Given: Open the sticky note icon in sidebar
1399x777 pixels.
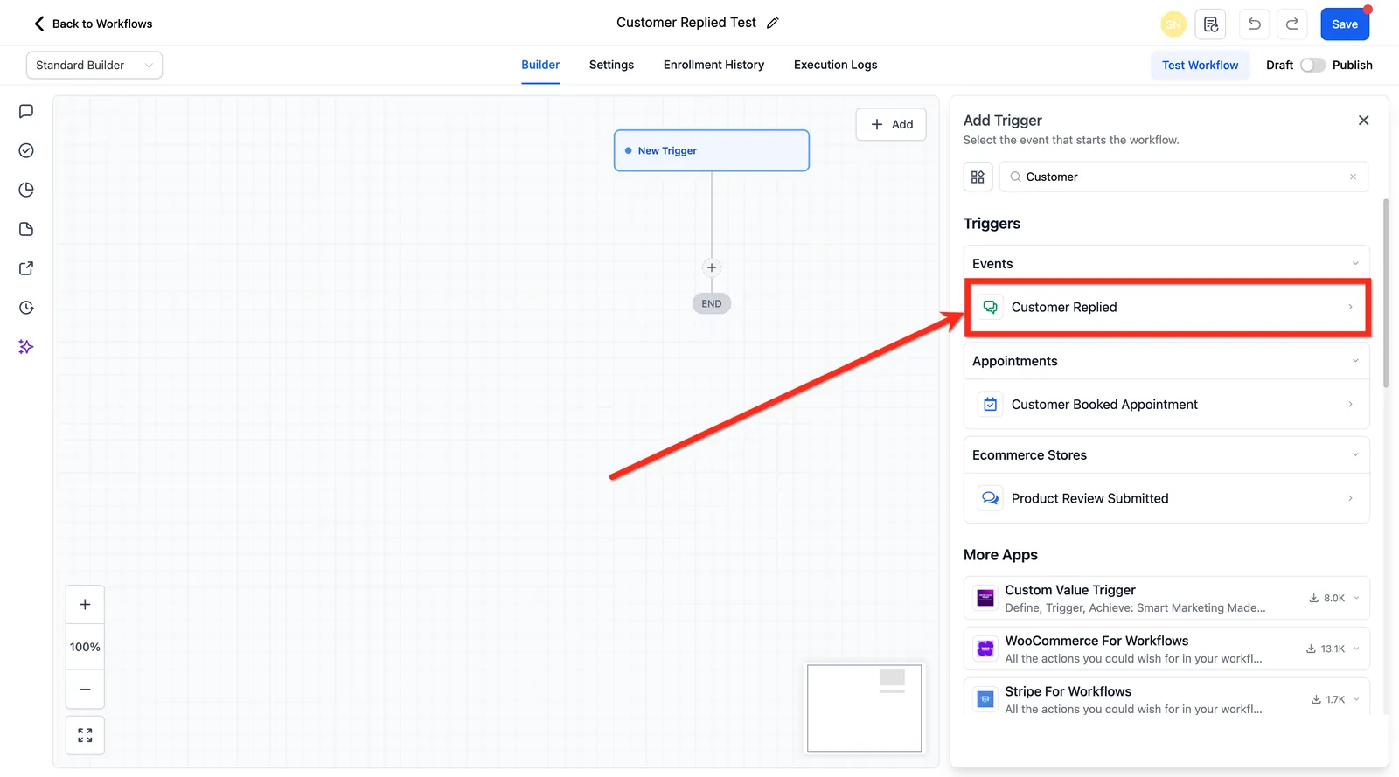Looking at the screenshot, I should pyautogui.click(x=26, y=229).
